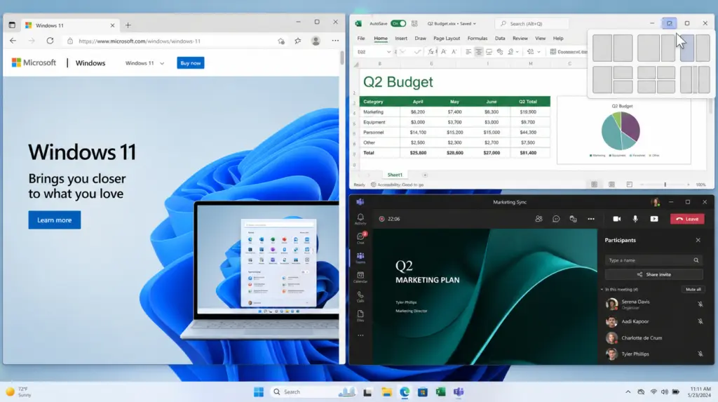Open Calendar in the Teams sidebar
This screenshot has height=402, width=718.
pos(360,277)
